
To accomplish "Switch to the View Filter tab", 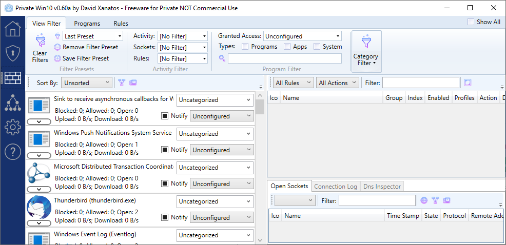I will pyautogui.click(x=47, y=24).
